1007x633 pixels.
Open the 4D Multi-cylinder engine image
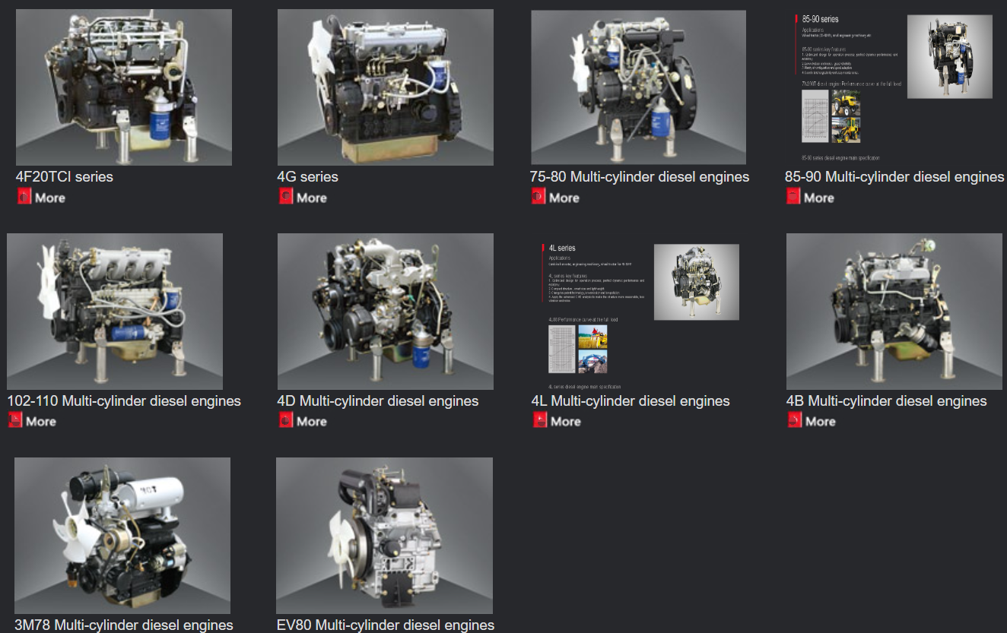coord(386,312)
